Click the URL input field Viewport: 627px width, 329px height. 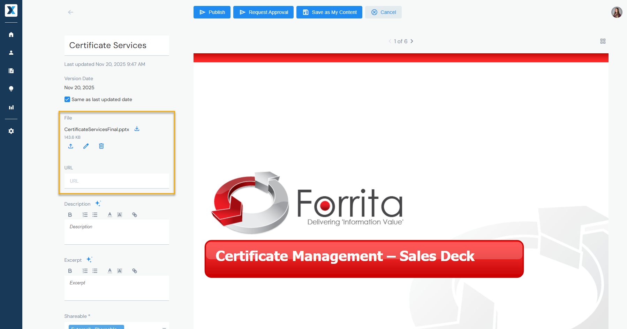tap(117, 181)
